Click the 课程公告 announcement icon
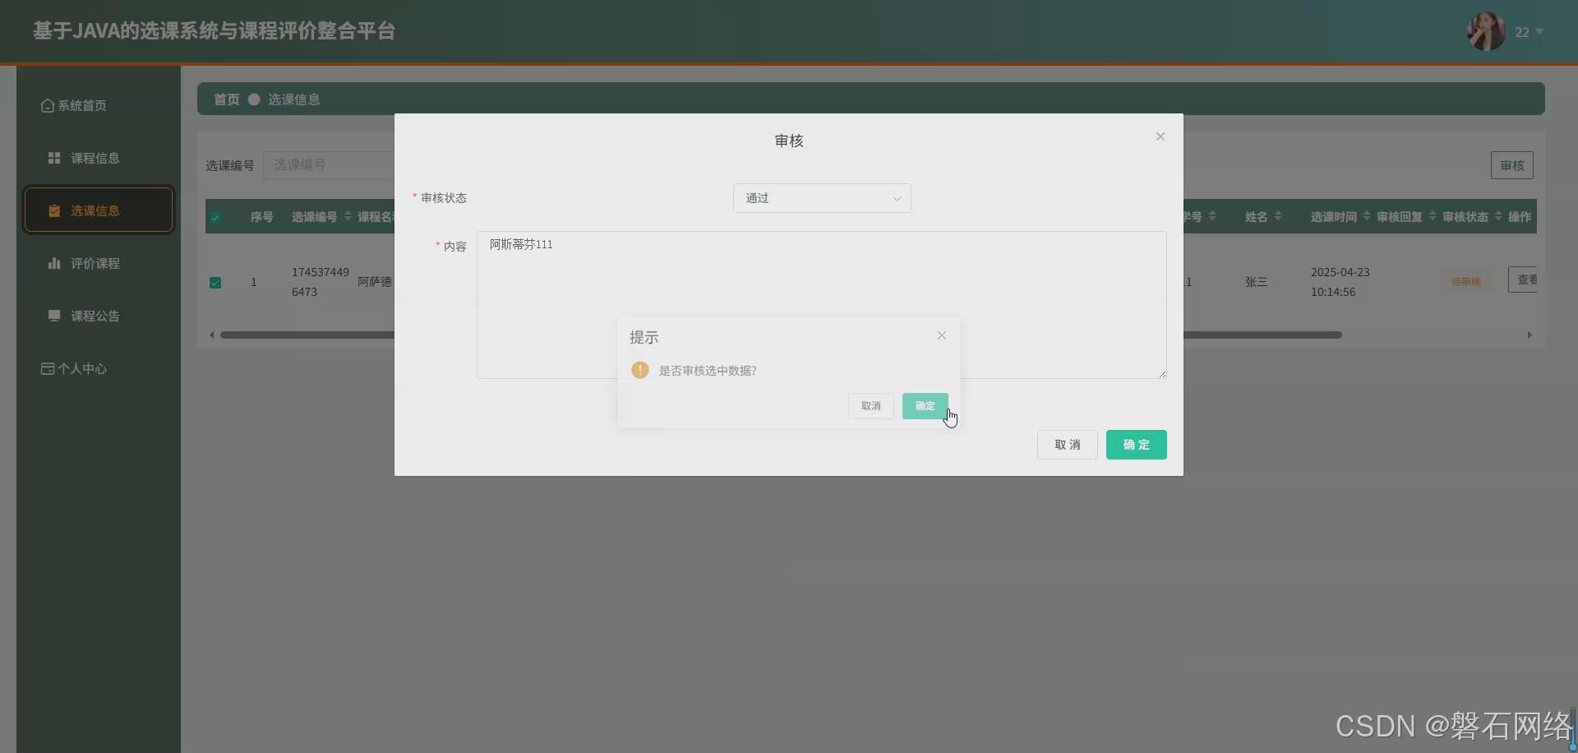 pyautogui.click(x=54, y=316)
